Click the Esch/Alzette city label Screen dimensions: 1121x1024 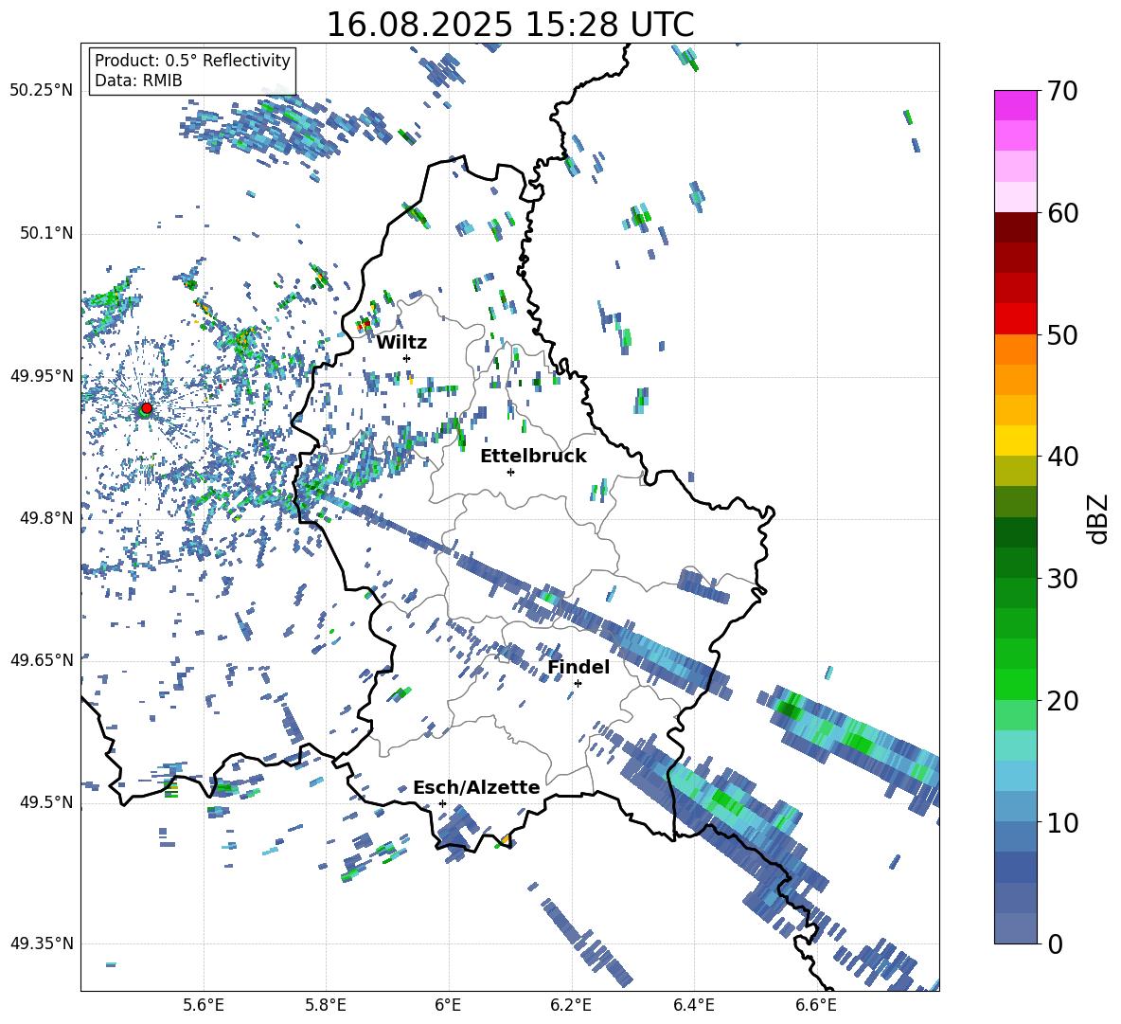pos(476,788)
